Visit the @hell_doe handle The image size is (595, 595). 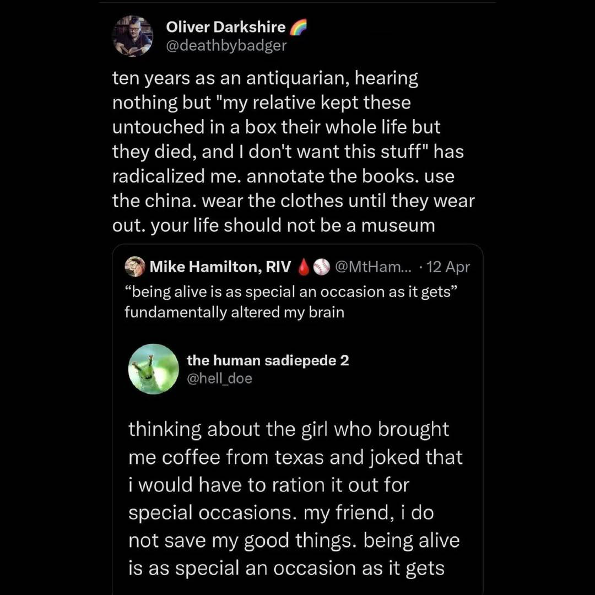coord(219,378)
